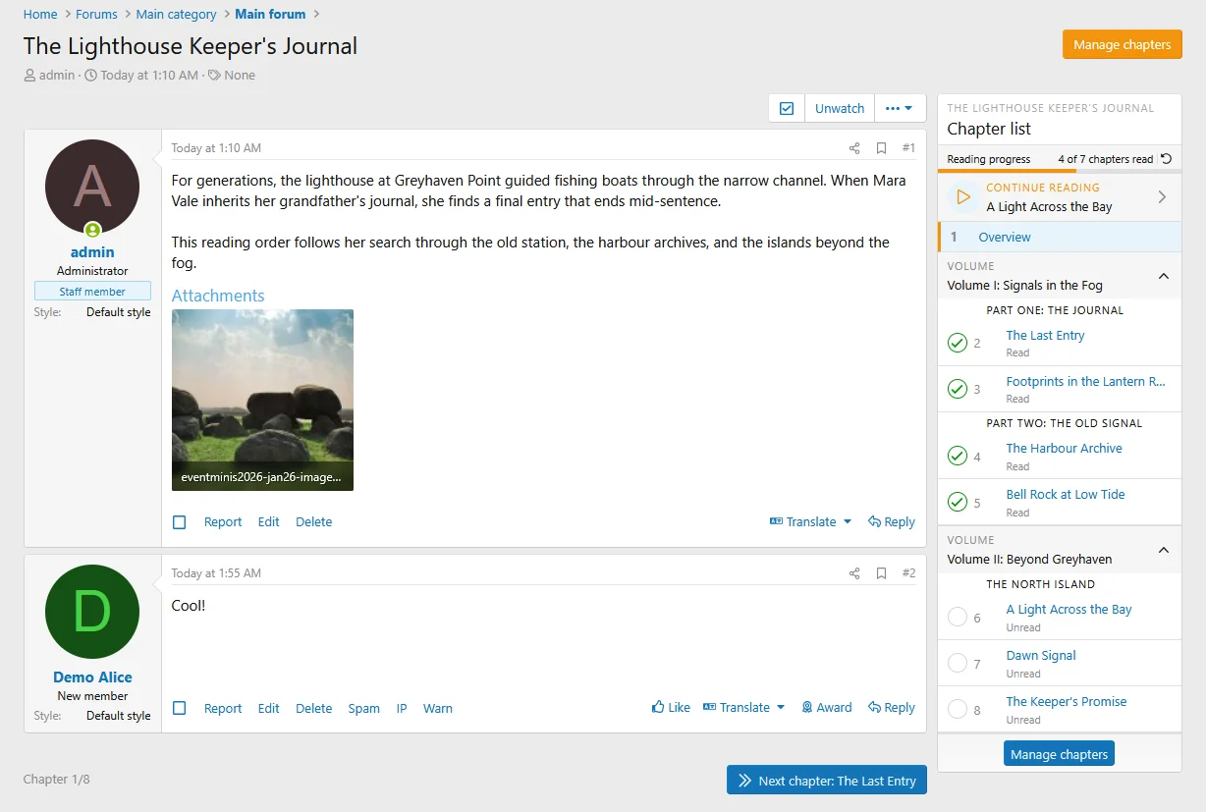Warn Demo Alice
The width and height of the screenshot is (1206, 812).
(438, 708)
